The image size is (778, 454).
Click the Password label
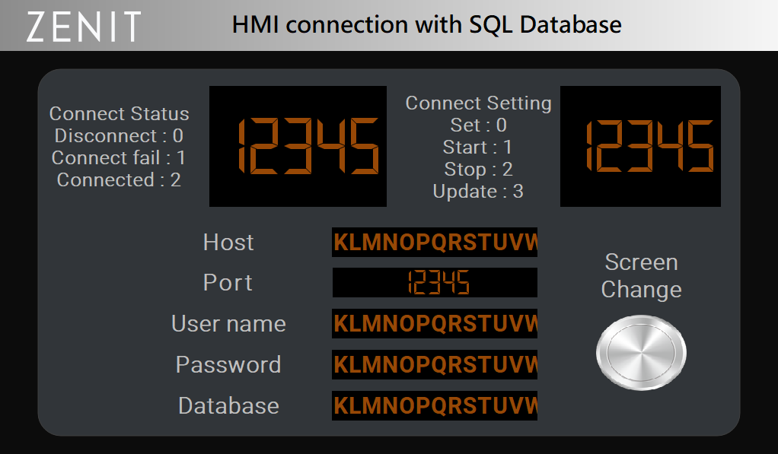228,365
